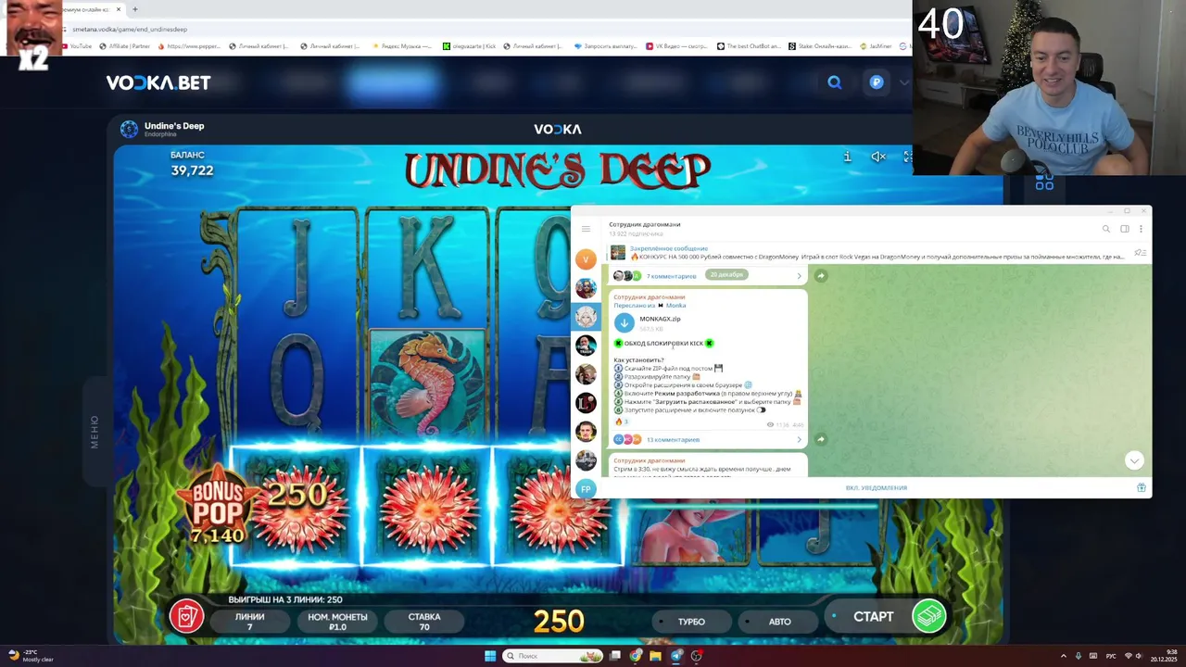Close the current browser tab

(119, 9)
